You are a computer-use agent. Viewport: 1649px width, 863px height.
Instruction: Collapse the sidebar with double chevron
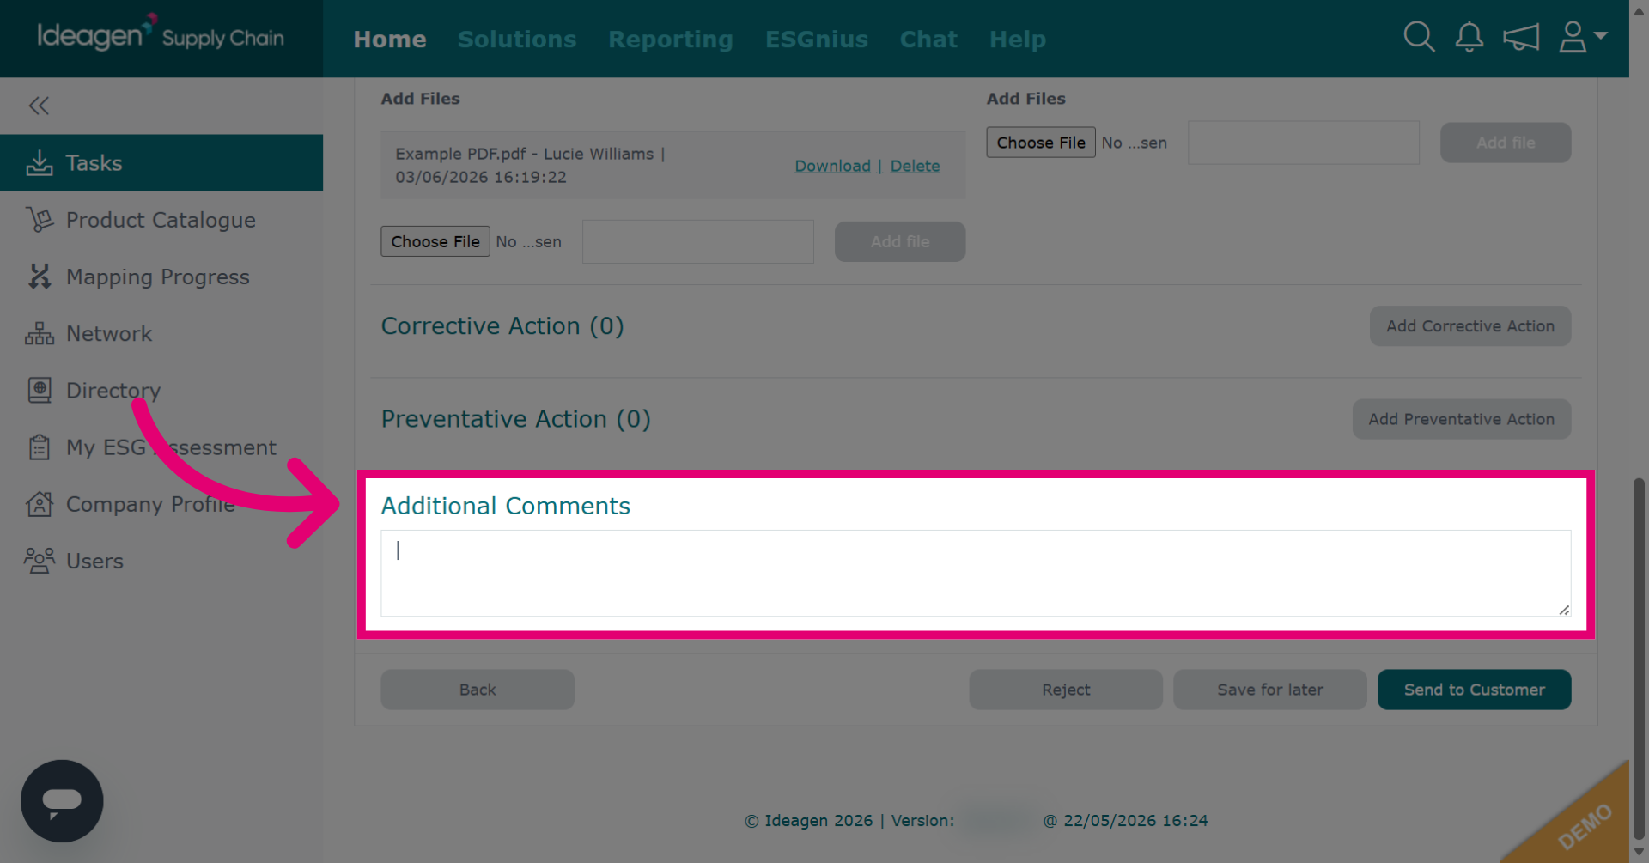click(x=39, y=106)
